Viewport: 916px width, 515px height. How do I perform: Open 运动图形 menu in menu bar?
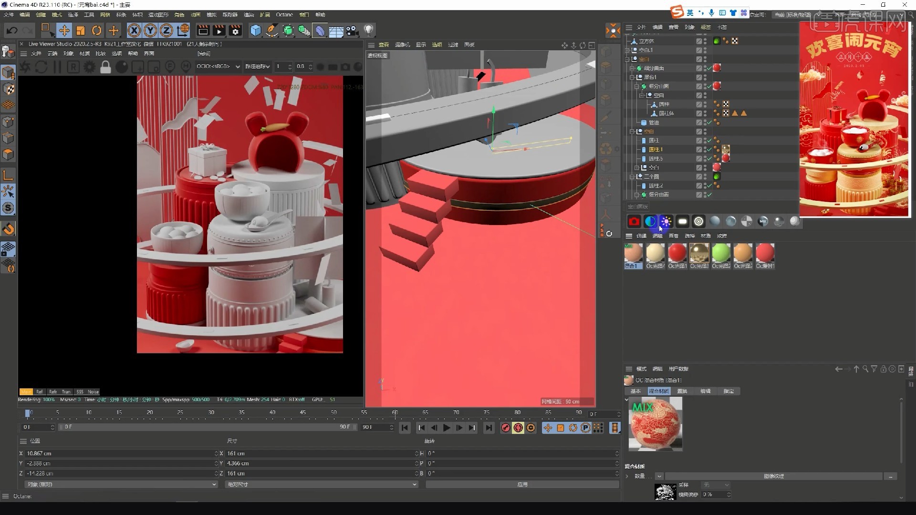tap(158, 15)
